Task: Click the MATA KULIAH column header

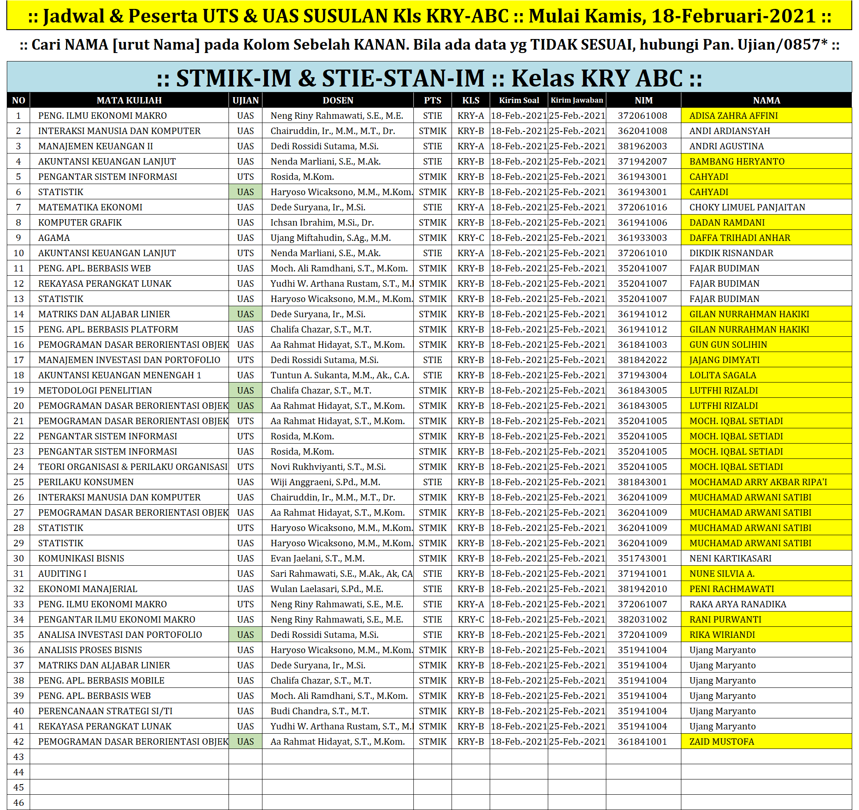Action: (129, 100)
